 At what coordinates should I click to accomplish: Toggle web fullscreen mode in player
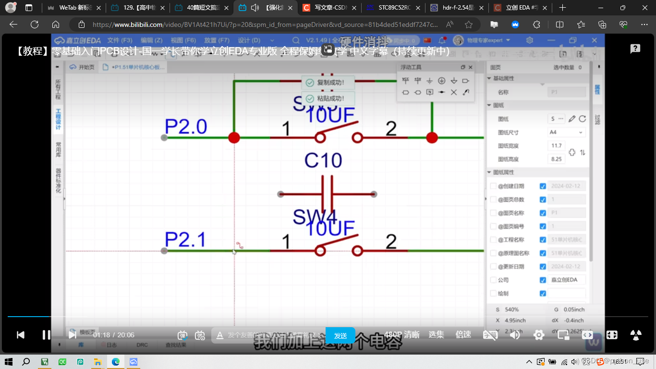(x=587, y=335)
